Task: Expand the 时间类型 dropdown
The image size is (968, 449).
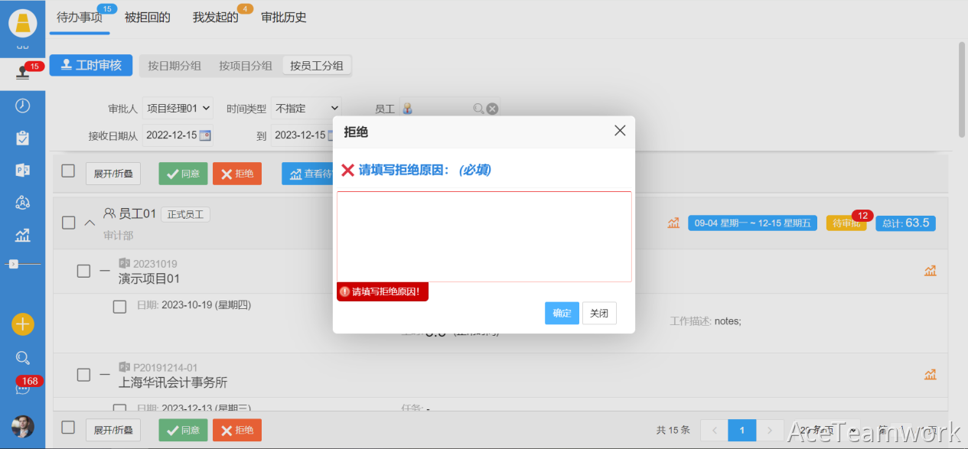Action: [x=306, y=109]
